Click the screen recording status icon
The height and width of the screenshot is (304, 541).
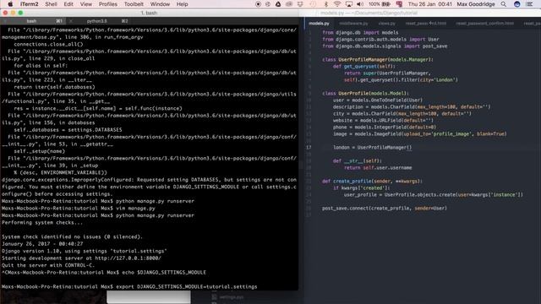coord(258,4)
